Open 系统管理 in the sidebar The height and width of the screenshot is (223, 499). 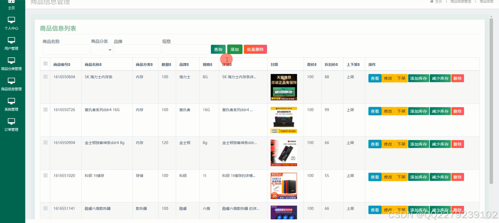tap(11, 105)
